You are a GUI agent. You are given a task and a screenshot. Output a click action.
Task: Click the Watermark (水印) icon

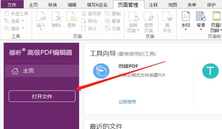[x=186, y=16]
